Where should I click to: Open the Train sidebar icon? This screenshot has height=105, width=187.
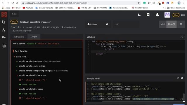[x=4, y=22]
